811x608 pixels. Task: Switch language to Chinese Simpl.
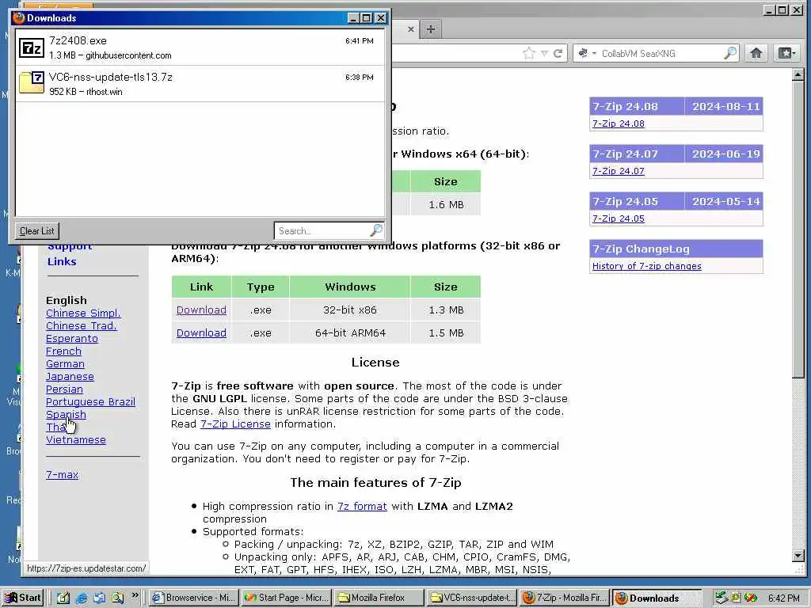(x=82, y=313)
